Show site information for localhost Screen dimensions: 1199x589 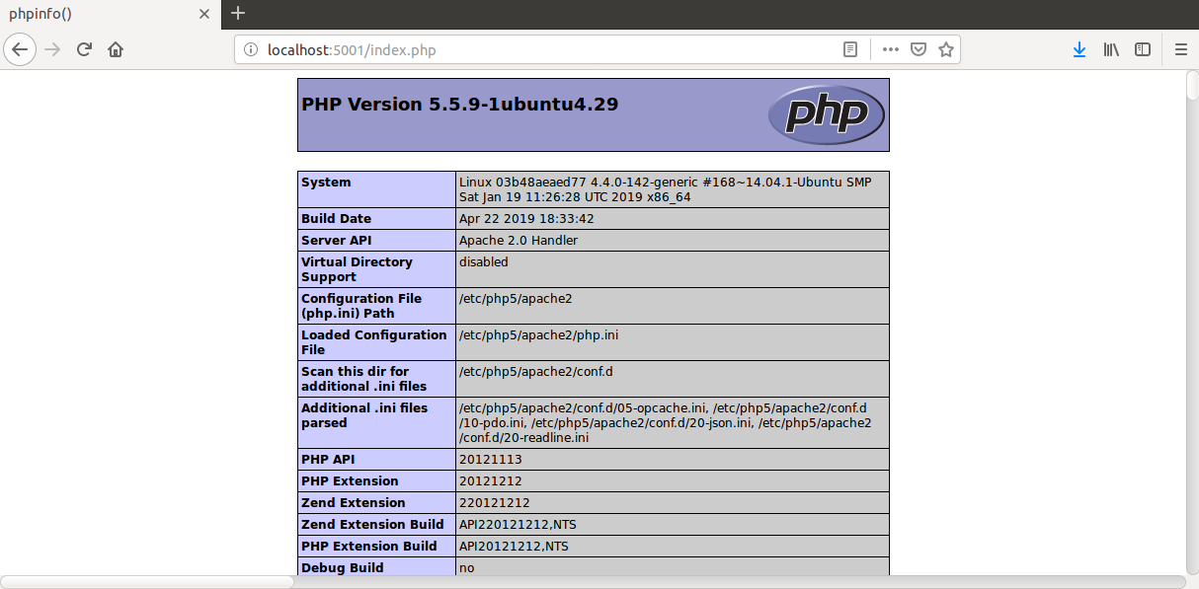(x=251, y=49)
